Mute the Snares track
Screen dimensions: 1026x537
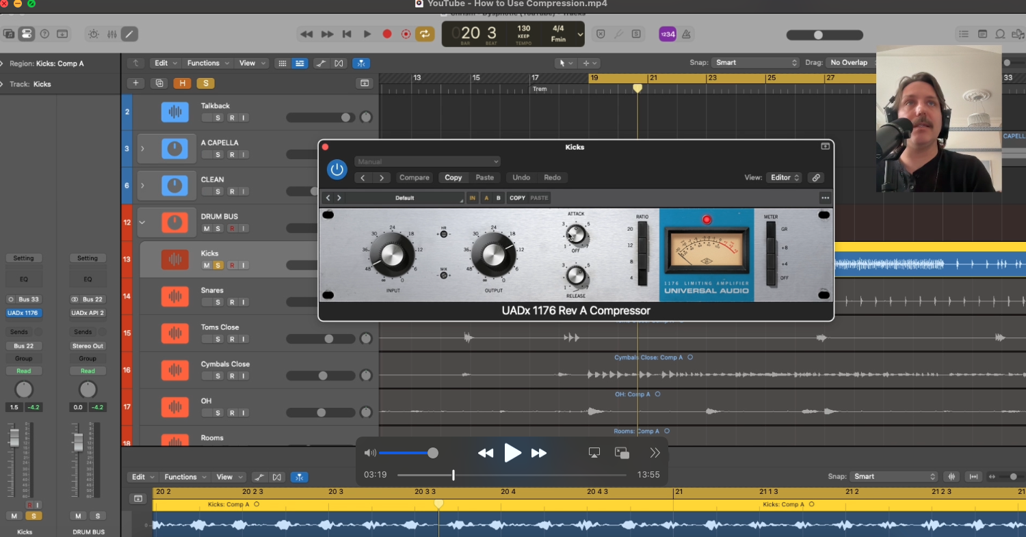point(207,302)
